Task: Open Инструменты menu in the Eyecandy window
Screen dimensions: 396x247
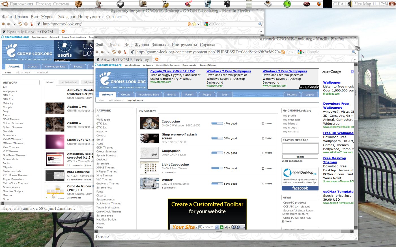Action: (x=91, y=17)
